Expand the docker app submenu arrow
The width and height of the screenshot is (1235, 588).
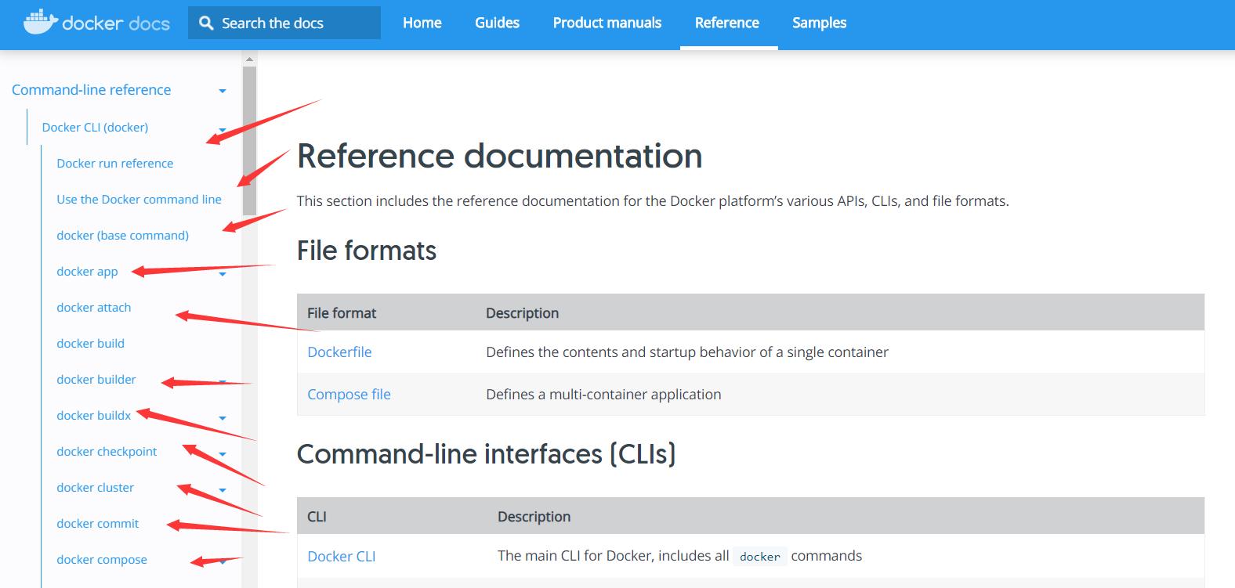(x=223, y=273)
